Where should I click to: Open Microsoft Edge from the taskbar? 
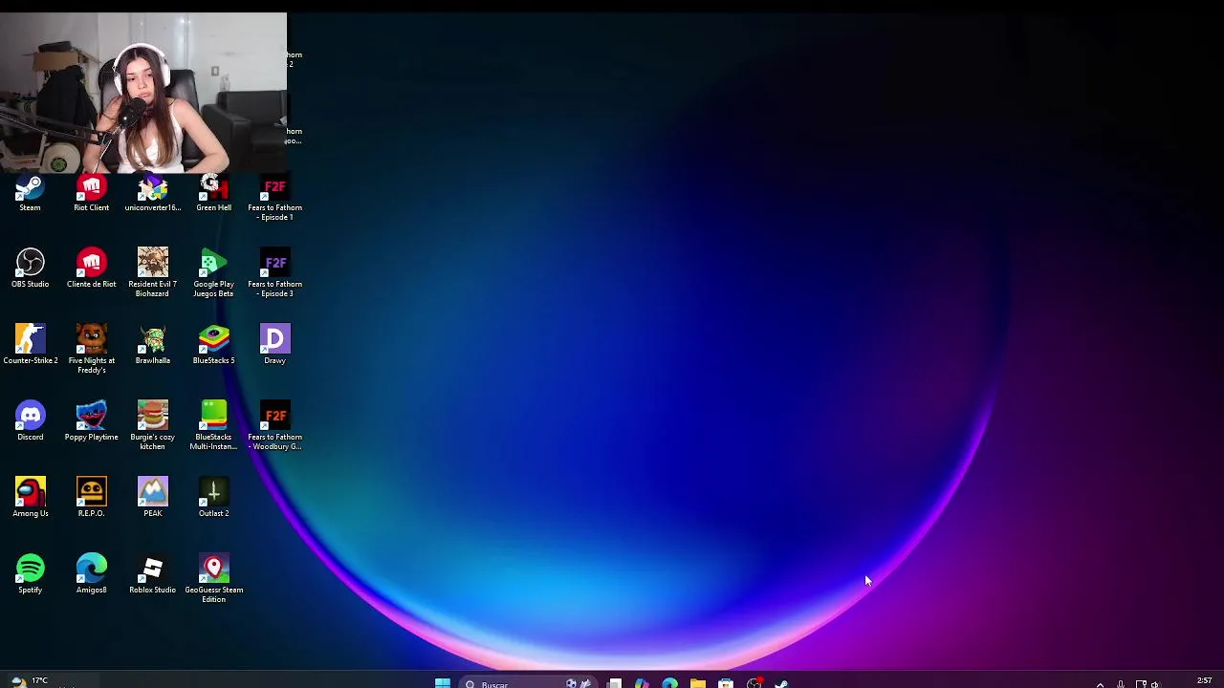click(670, 683)
